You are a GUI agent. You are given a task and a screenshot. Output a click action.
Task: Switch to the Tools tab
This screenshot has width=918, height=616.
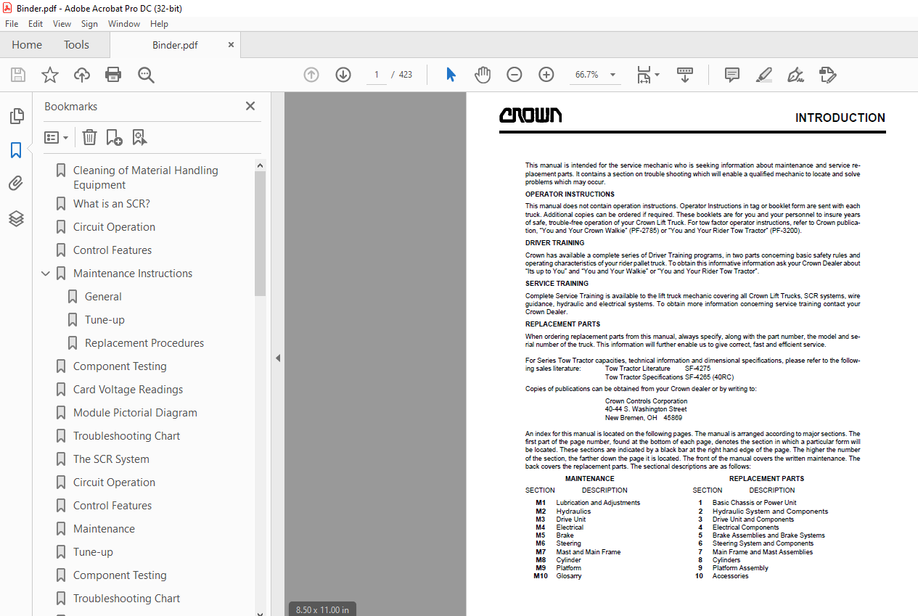click(x=76, y=44)
